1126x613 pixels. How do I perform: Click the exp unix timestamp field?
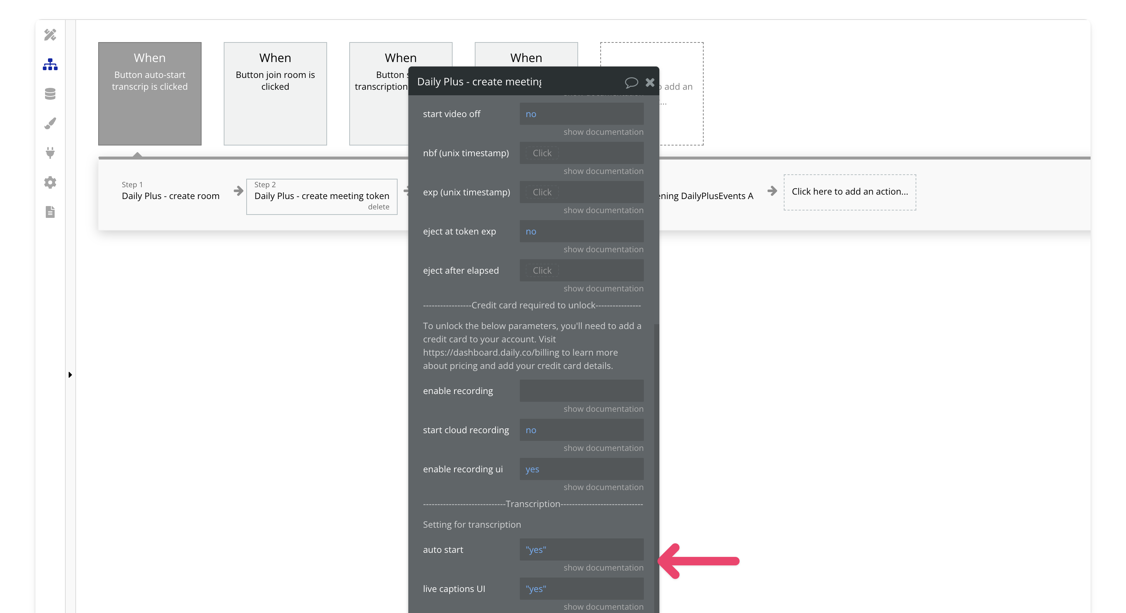click(581, 192)
